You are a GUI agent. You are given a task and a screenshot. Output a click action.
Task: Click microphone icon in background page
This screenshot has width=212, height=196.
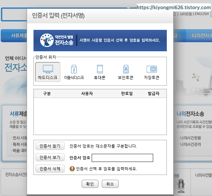(x=181, y=186)
